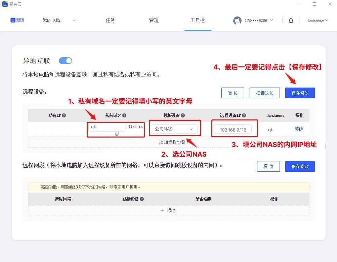Screen dimensions: 337x262
Task: Open the 管理 tab
Action: pyautogui.click(x=154, y=20)
